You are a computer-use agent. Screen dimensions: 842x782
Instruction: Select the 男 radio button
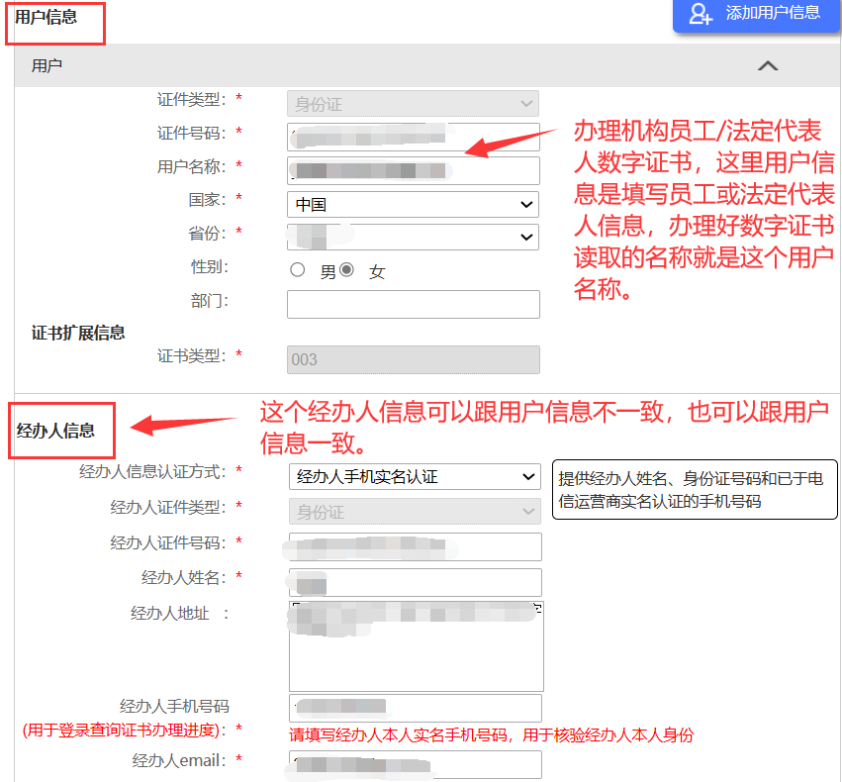pyautogui.click(x=297, y=270)
